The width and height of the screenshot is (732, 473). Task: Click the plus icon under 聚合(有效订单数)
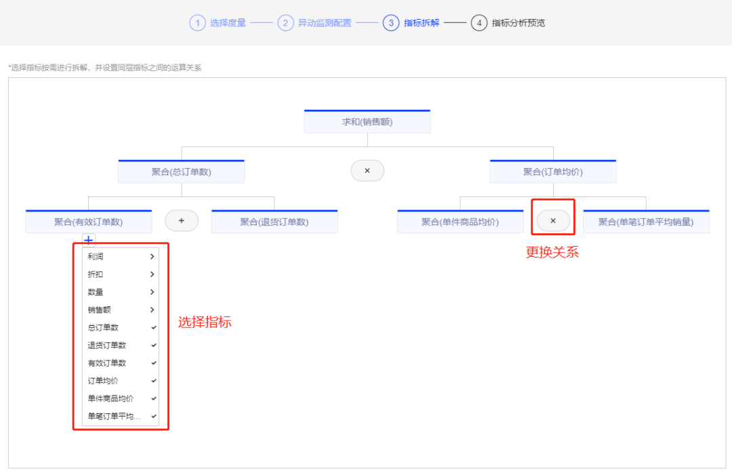pos(89,240)
